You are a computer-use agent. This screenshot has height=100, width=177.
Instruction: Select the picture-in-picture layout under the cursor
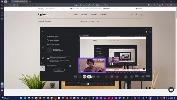[x=89, y=77]
